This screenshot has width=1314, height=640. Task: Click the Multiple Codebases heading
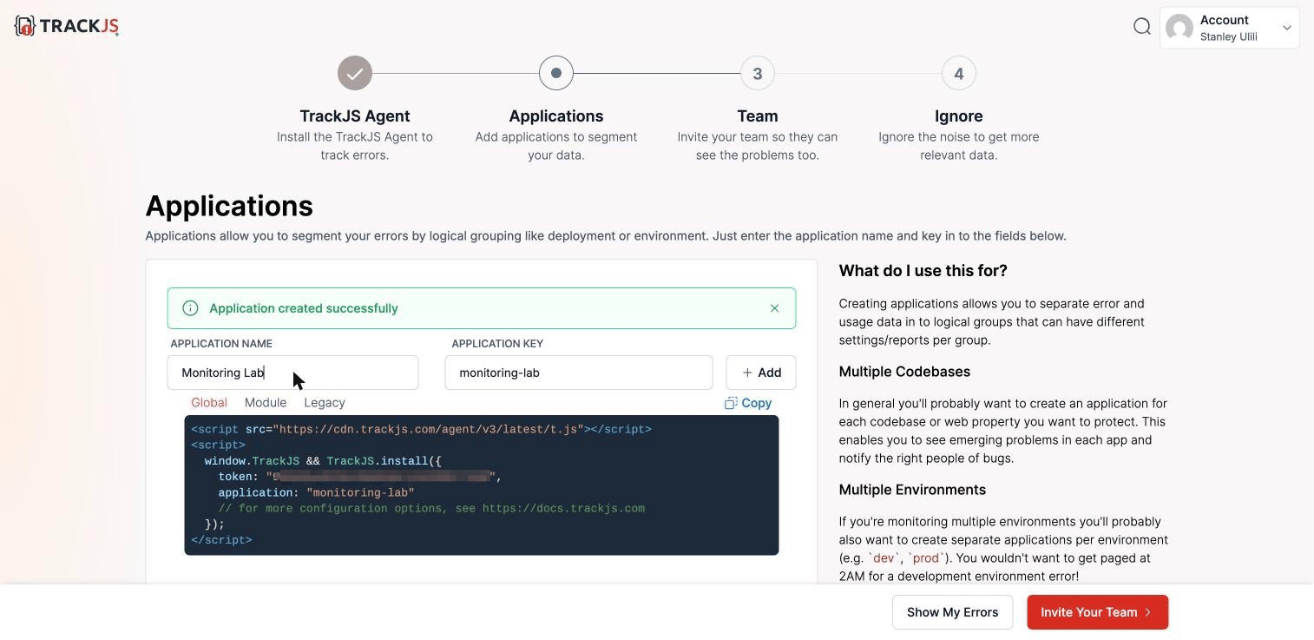905,372
